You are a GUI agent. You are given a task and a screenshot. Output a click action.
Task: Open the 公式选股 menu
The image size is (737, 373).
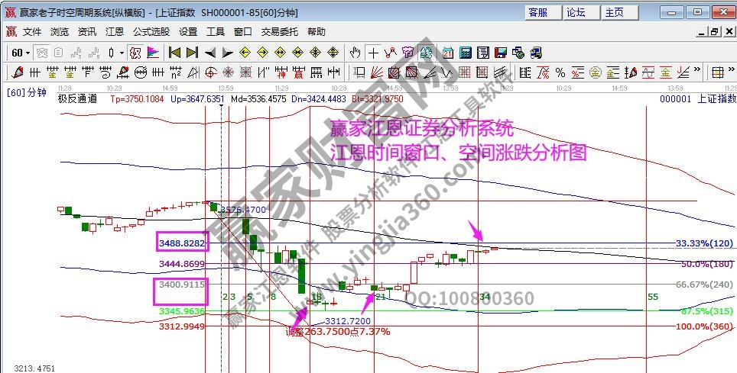pos(151,32)
